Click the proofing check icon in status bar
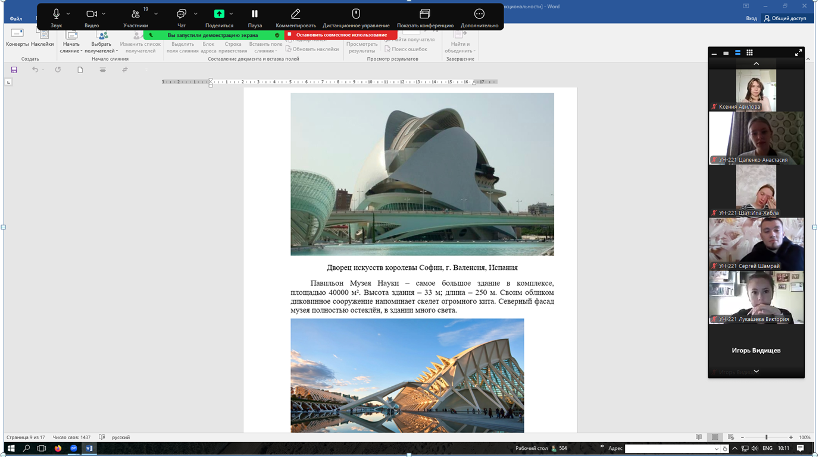Image resolution: width=819 pixels, height=457 pixels. tap(102, 437)
